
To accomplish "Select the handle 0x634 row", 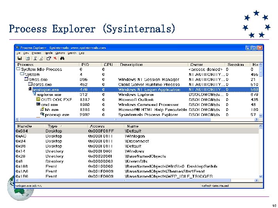I will pyautogui.click(x=137, y=131).
